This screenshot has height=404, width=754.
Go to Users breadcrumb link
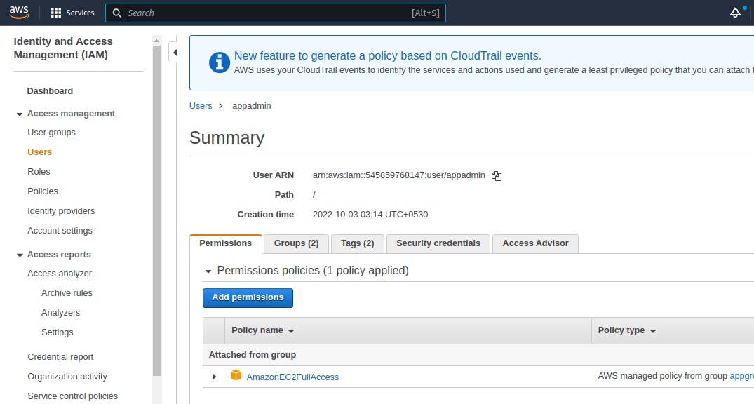coord(201,106)
